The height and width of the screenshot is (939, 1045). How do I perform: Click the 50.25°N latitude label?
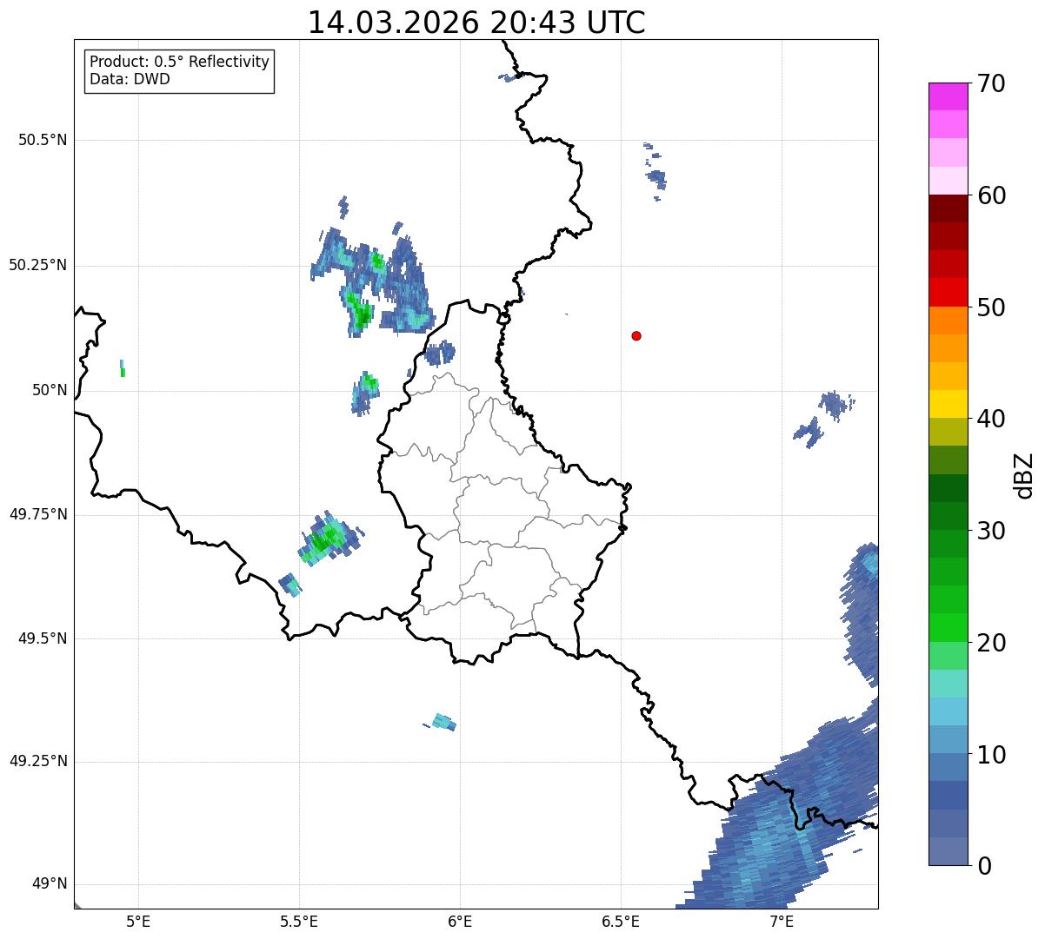(x=37, y=265)
